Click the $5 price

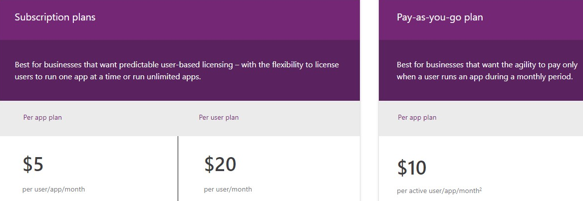point(33,164)
